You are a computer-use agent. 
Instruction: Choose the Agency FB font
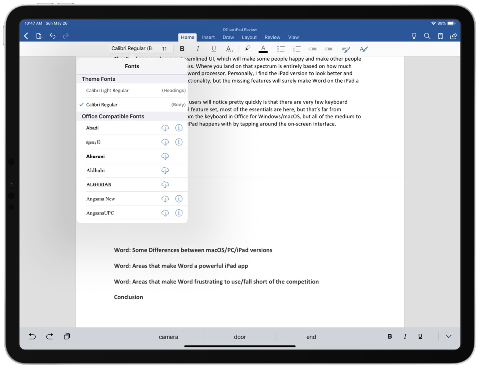93,142
